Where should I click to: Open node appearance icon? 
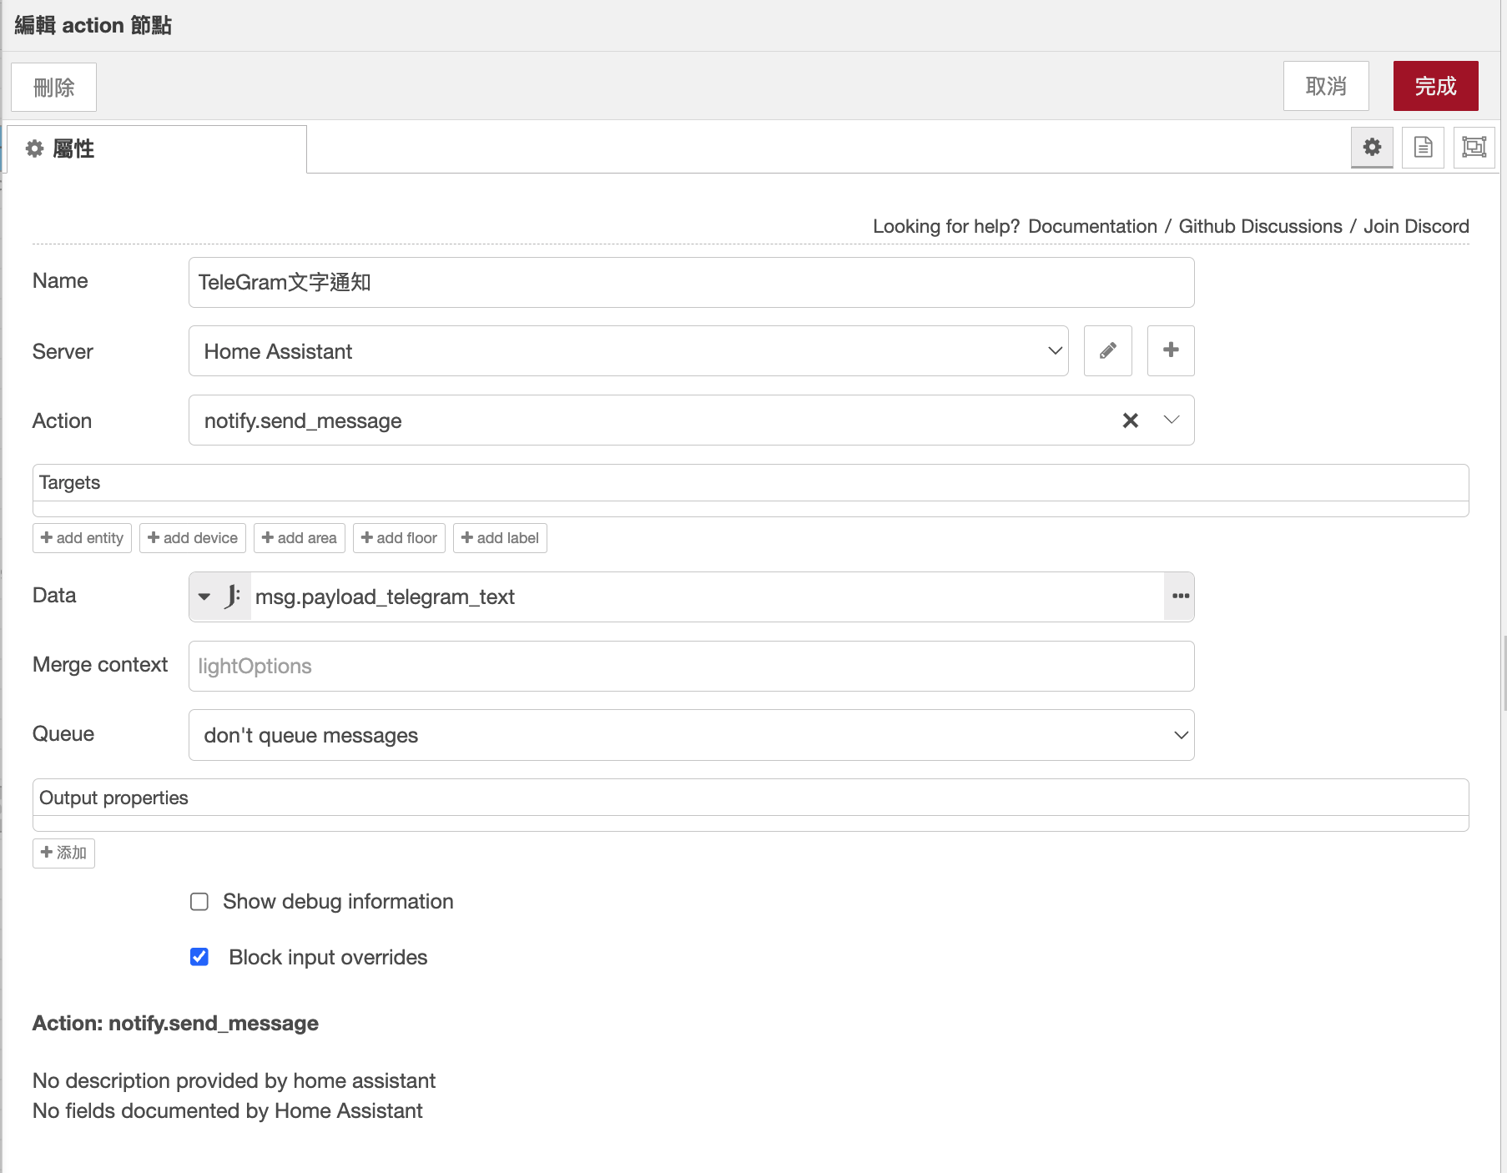point(1474,148)
